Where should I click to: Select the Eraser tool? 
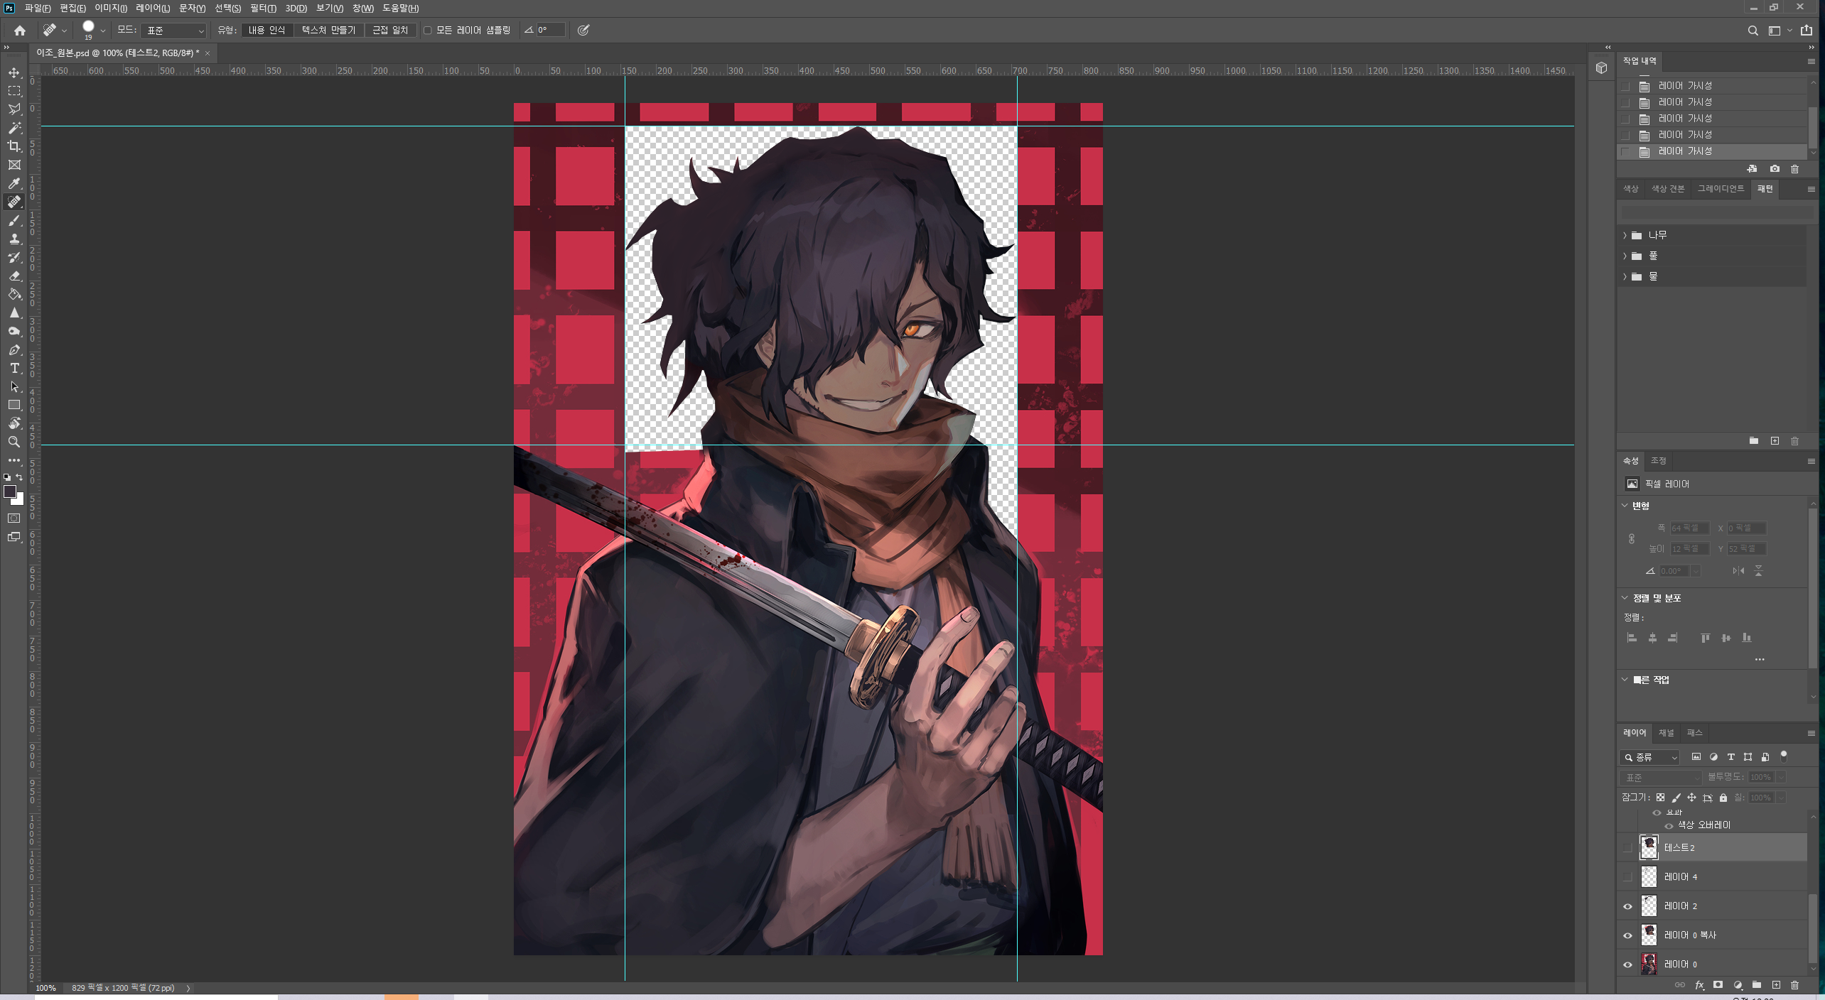[14, 276]
